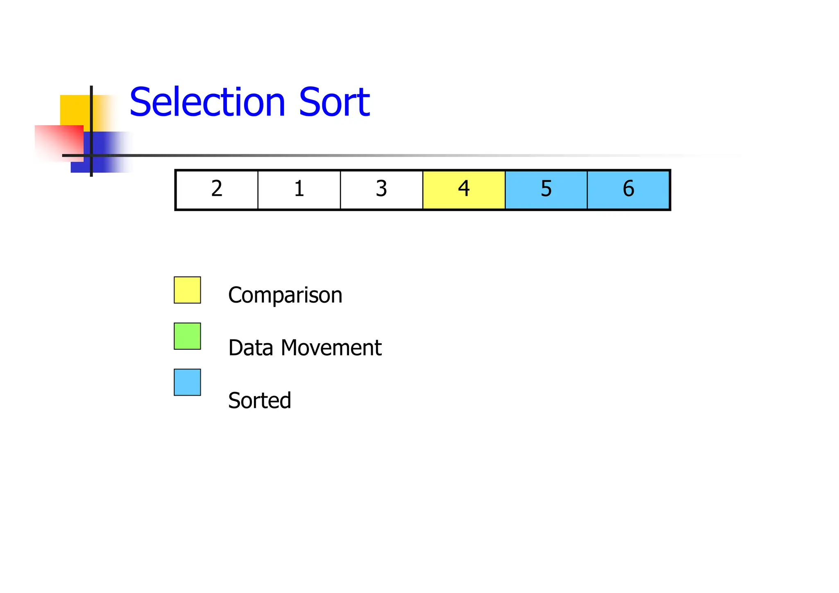Click the "Movement" word in the legend

point(331,348)
